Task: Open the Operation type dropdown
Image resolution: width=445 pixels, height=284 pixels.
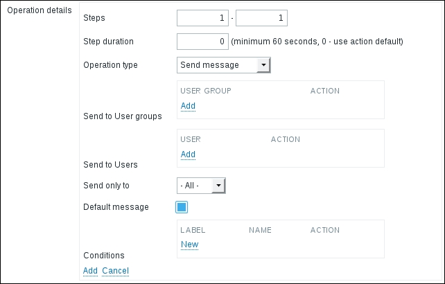Action: coord(223,65)
